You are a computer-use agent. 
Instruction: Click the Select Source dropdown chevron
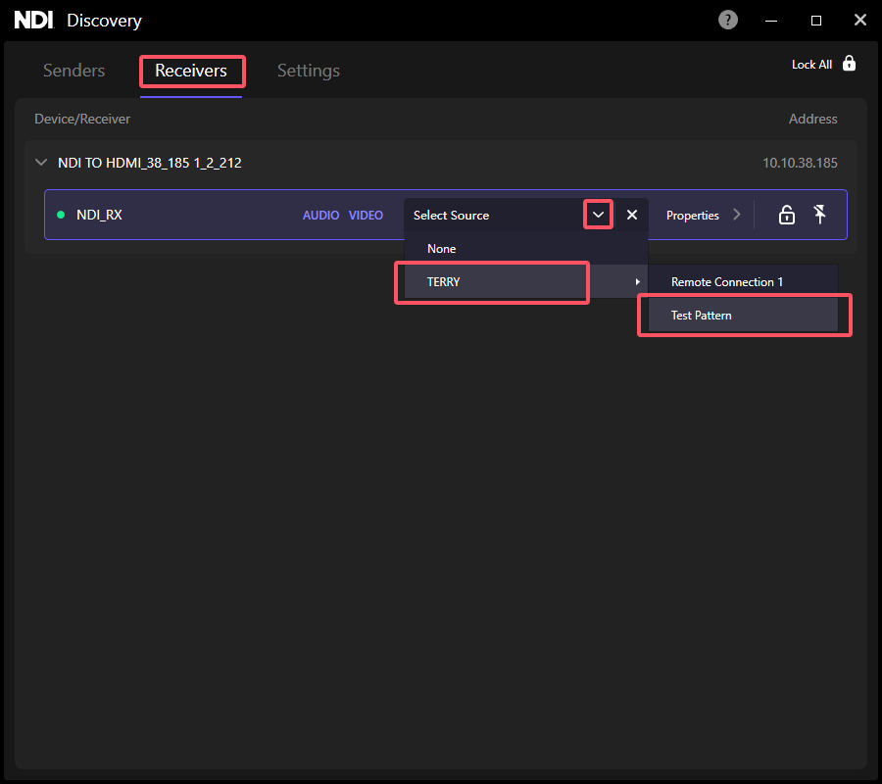[x=598, y=215]
